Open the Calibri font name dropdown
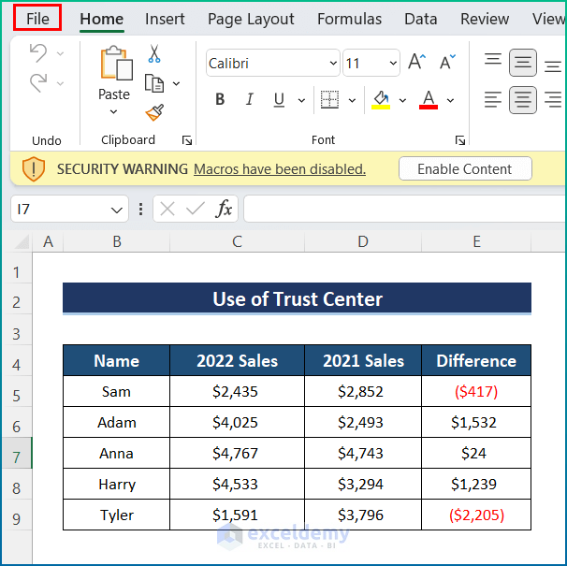This screenshot has height=566, width=567. [333, 64]
